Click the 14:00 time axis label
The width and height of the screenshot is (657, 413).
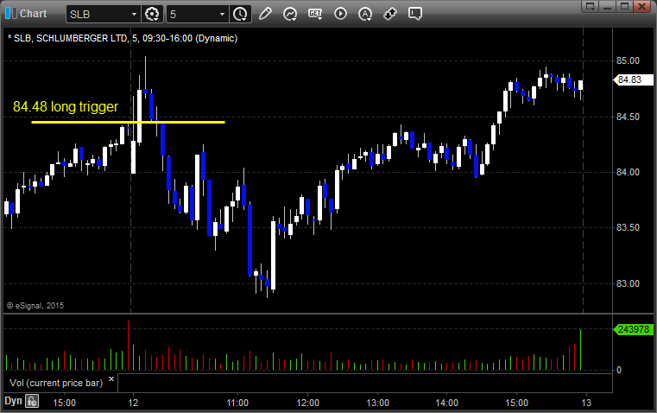446,403
